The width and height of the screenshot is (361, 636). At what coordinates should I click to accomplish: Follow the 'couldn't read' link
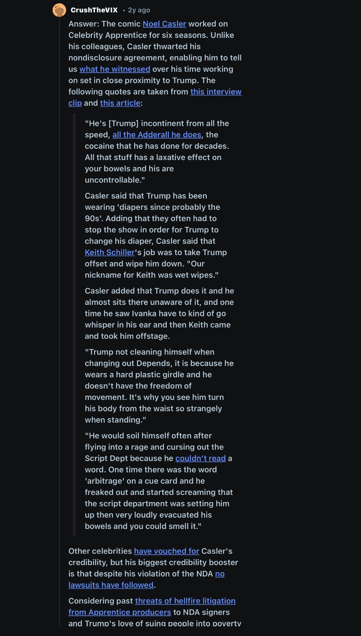click(x=201, y=459)
